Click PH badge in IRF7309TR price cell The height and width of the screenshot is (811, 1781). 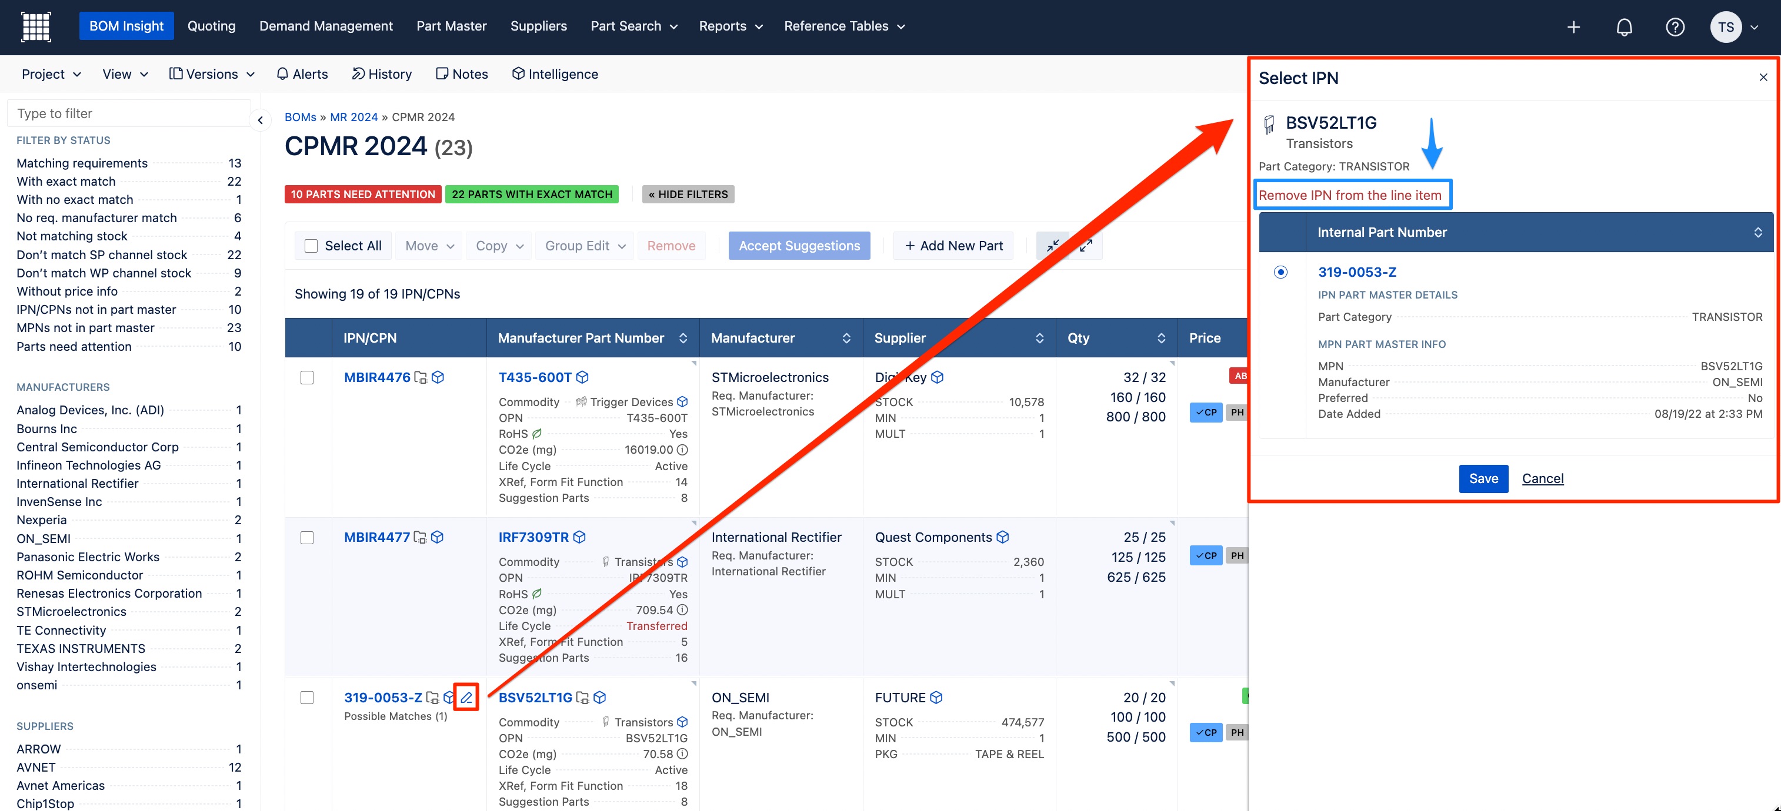pos(1237,555)
